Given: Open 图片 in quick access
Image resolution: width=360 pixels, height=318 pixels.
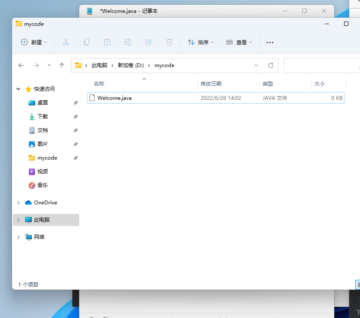Looking at the screenshot, I should pos(43,144).
